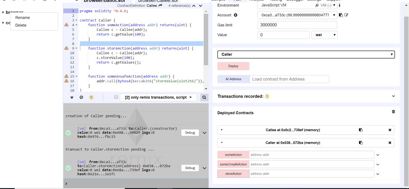Choose Delete from the context menu

coord(21,25)
